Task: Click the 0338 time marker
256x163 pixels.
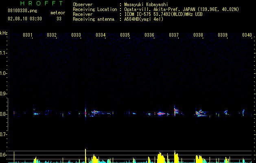Action: click(198, 35)
